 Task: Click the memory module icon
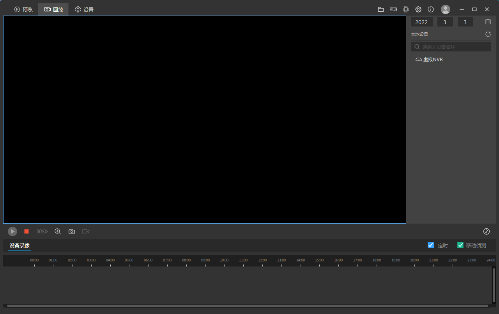point(393,9)
